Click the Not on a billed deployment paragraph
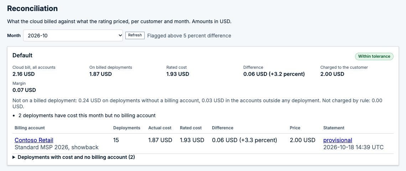The height and width of the screenshot is (171, 406). tap(197, 103)
